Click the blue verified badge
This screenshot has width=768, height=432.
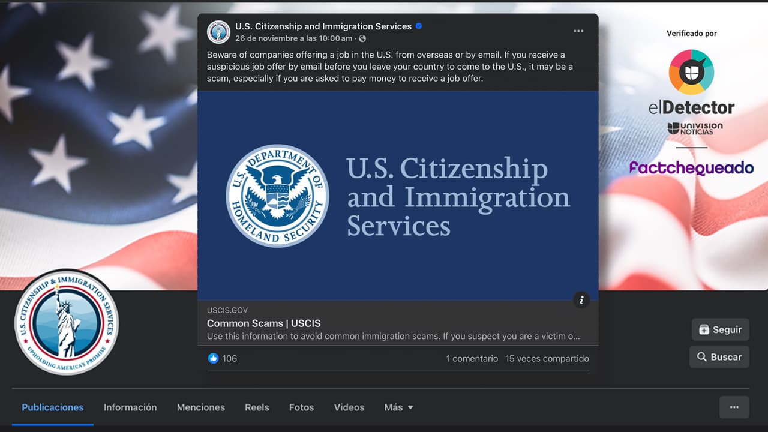click(419, 26)
